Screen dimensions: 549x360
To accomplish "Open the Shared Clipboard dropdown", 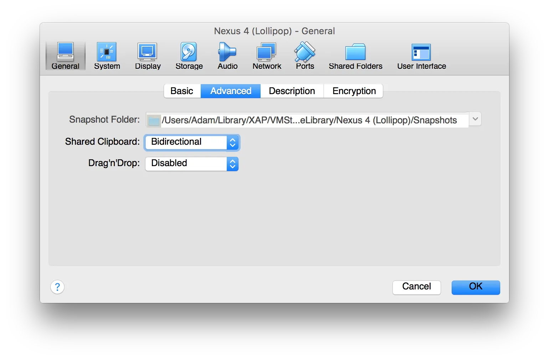I will pyautogui.click(x=192, y=142).
